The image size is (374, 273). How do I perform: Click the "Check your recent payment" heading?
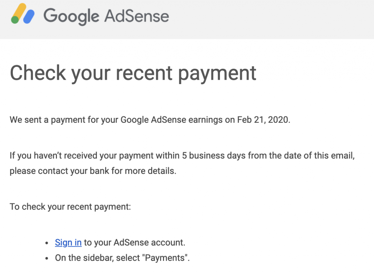pos(133,72)
